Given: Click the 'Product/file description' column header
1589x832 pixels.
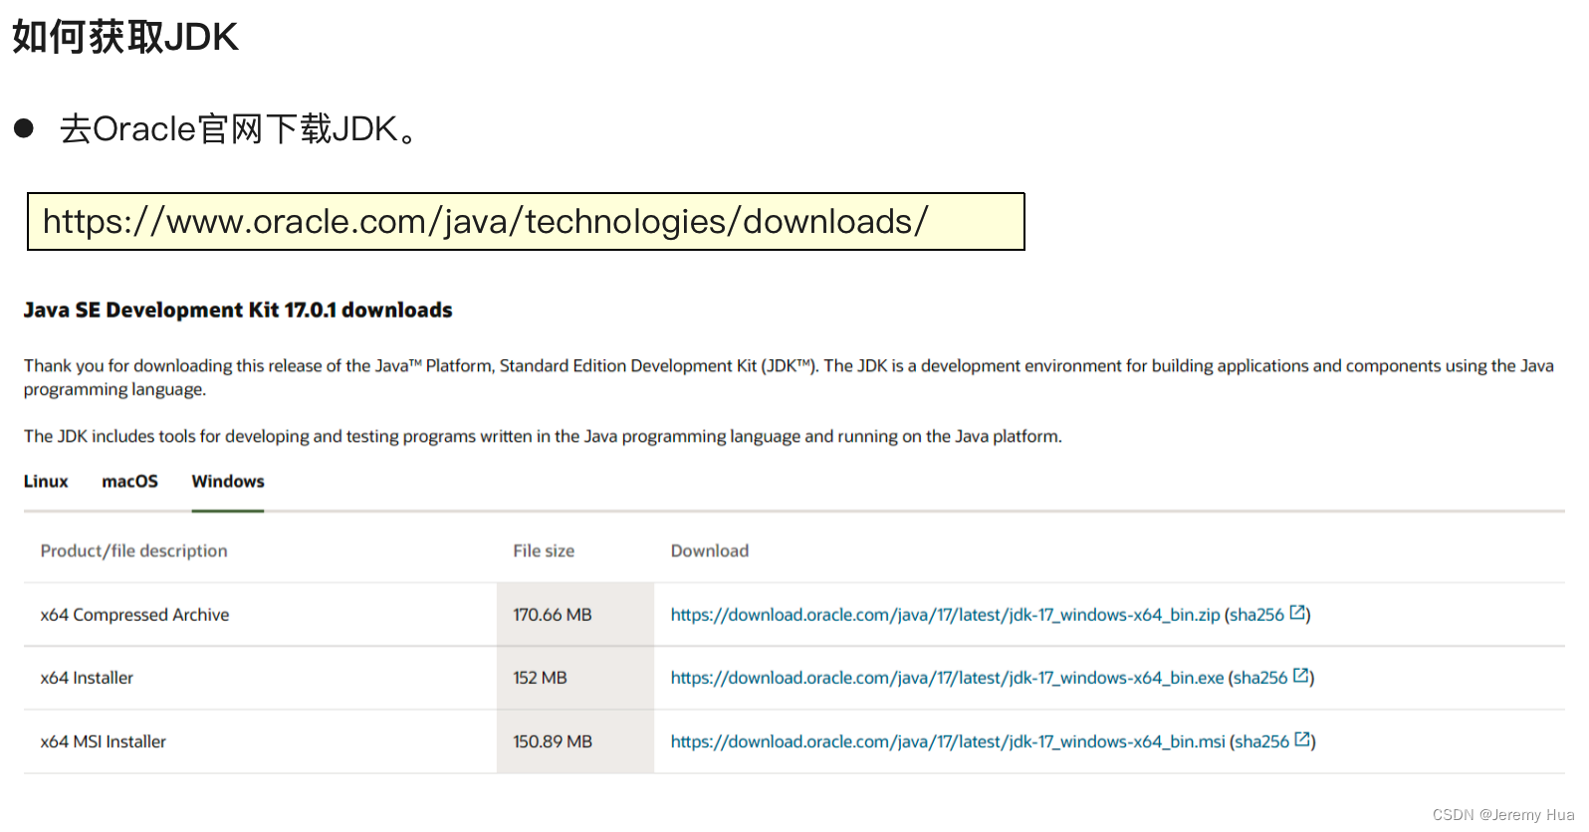Looking at the screenshot, I should (x=133, y=551).
